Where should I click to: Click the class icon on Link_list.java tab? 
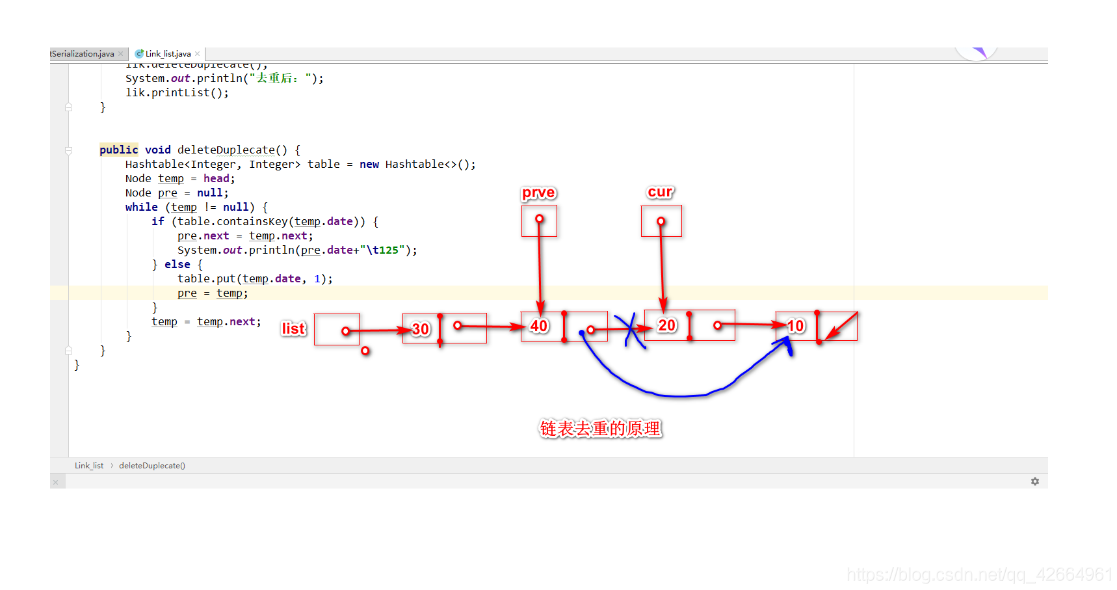139,54
